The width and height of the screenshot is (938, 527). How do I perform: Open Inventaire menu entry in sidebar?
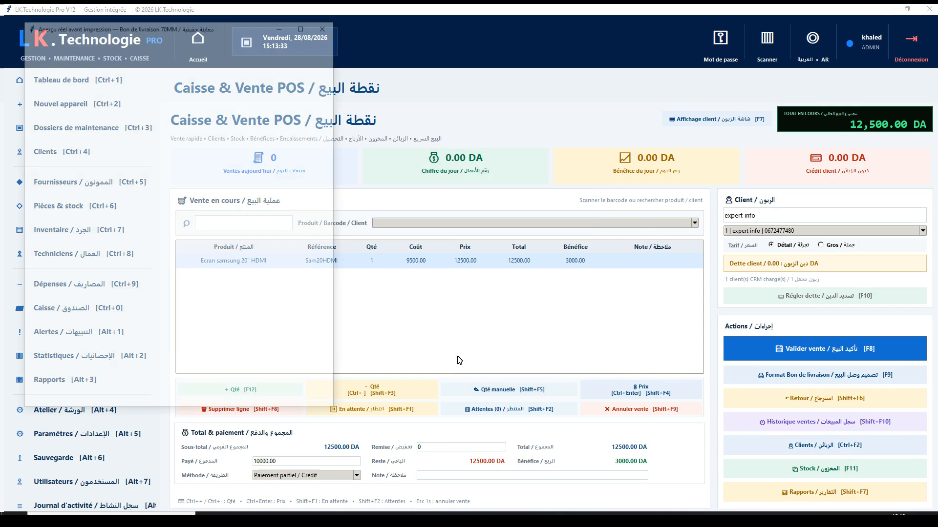coord(79,230)
